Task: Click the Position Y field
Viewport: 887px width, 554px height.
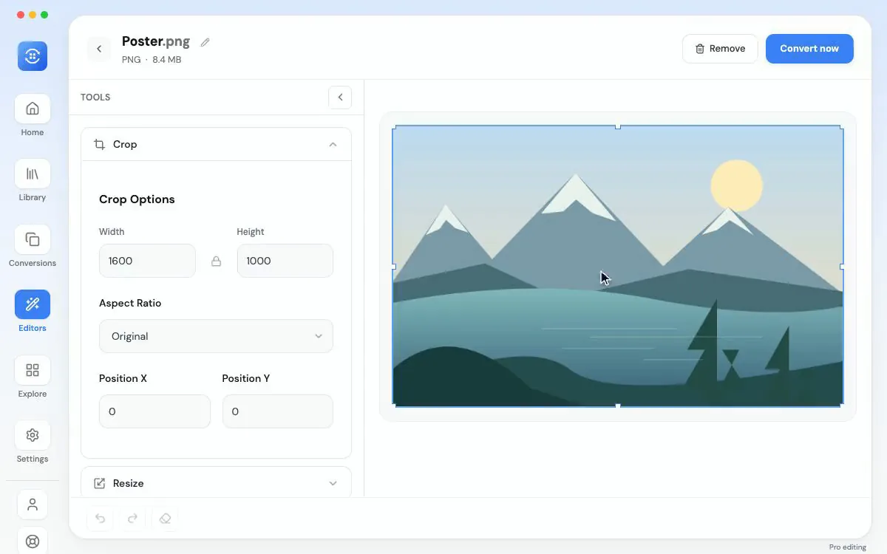Action: 277,411
